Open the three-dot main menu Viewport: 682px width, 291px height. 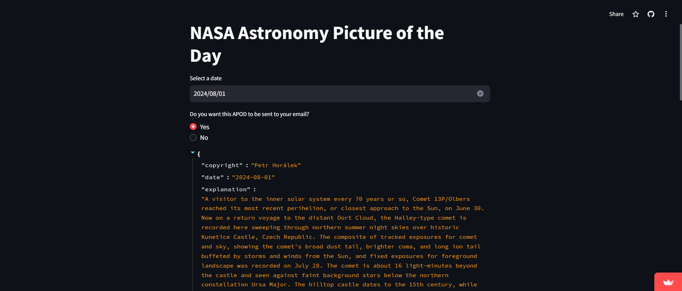[666, 14]
